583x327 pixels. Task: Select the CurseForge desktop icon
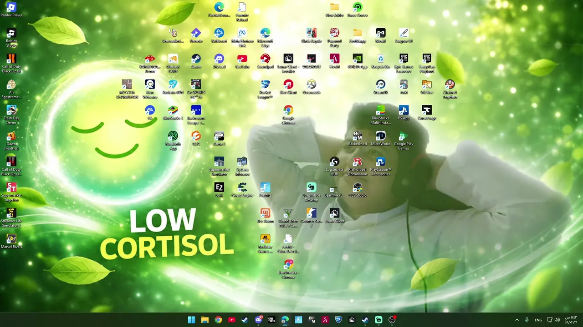click(427, 113)
